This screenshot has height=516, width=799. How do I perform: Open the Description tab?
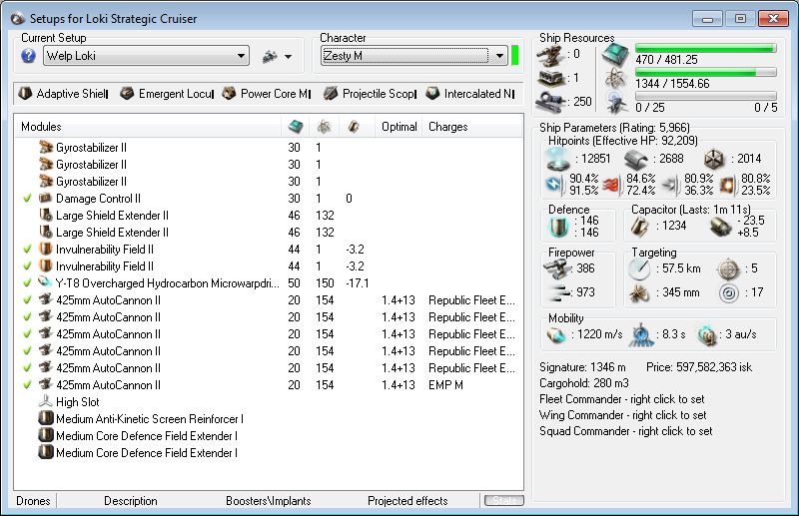pos(131,501)
